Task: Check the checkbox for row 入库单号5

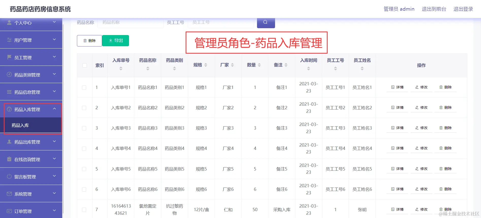Action: (x=84, y=169)
